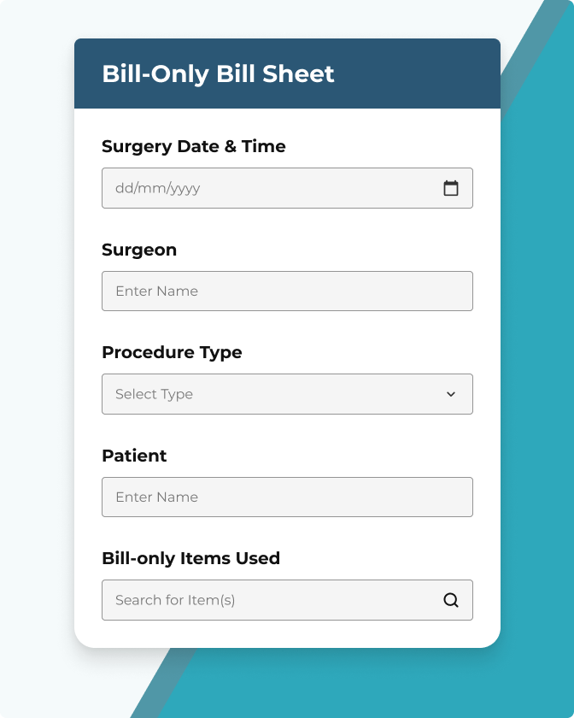Open the calendar date picker icon
The width and height of the screenshot is (574, 718).
[451, 188]
